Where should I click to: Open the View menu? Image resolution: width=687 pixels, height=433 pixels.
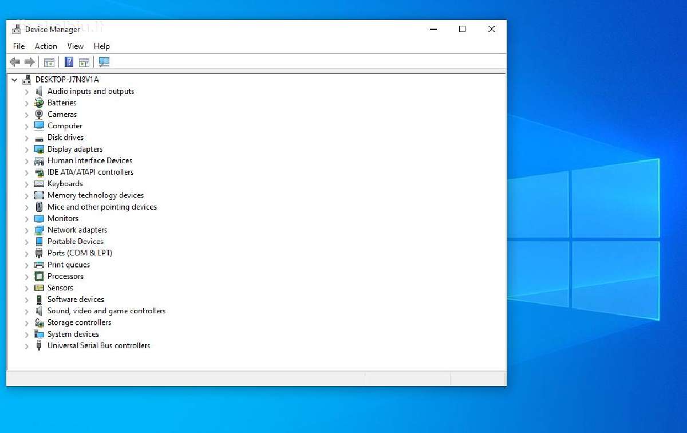75,46
